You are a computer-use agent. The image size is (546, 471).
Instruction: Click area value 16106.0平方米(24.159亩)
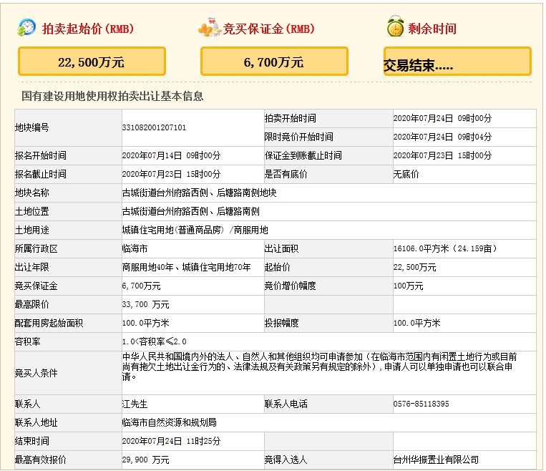pyautogui.click(x=446, y=248)
